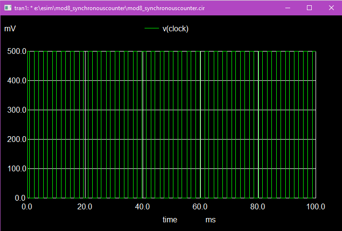The image size is (342, 231).
Task: Click the 40.0 x-axis tick label
Action: [143, 206]
